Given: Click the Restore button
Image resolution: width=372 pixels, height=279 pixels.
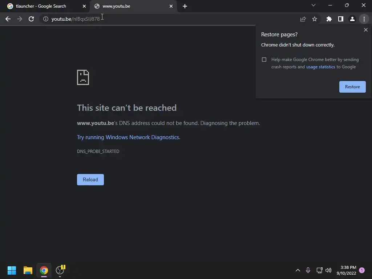Looking at the screenshot, I should click(352, 87).
